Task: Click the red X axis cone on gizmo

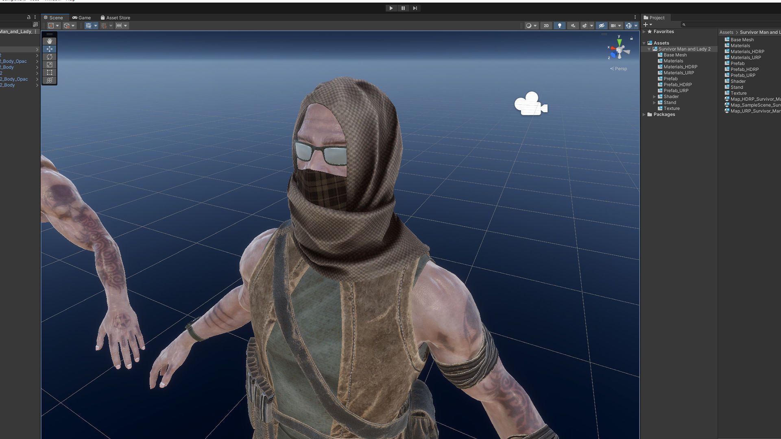Action: coord(613,49)
